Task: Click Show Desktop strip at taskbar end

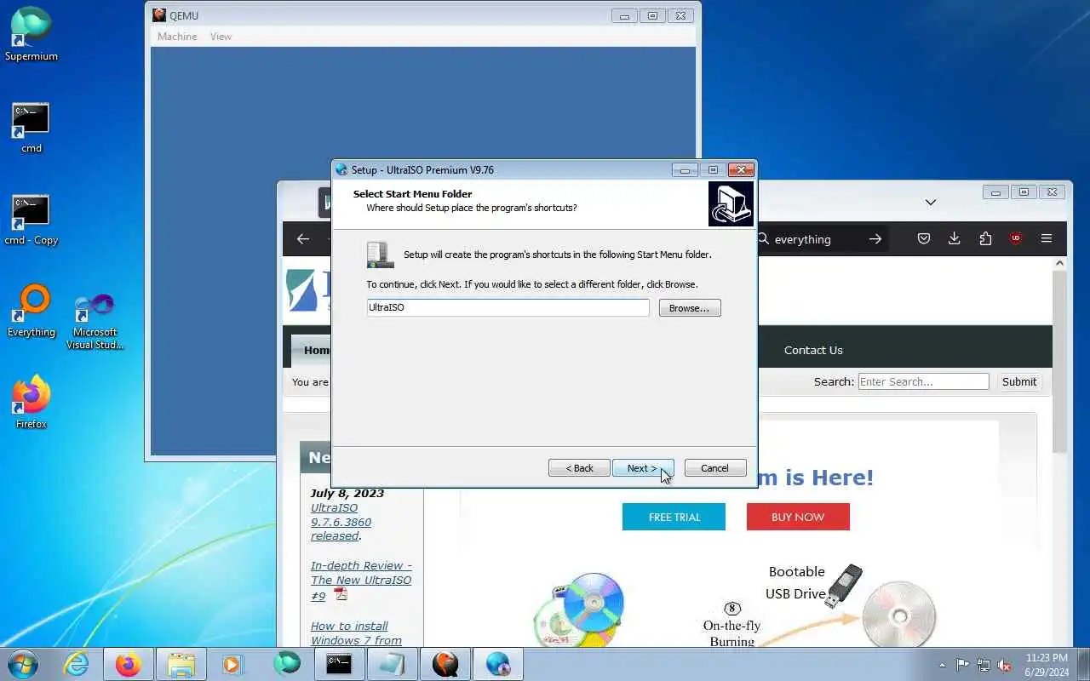Action: click(x=1083, y=664)
